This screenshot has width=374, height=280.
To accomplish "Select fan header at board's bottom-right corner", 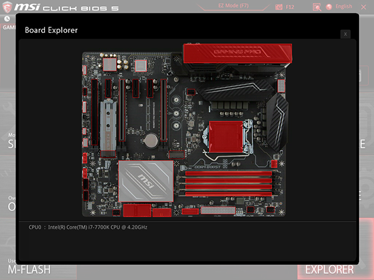I will 271,210.
